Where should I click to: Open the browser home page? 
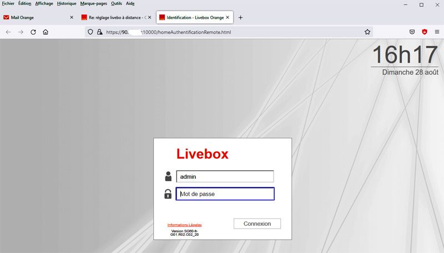point(46,32)
